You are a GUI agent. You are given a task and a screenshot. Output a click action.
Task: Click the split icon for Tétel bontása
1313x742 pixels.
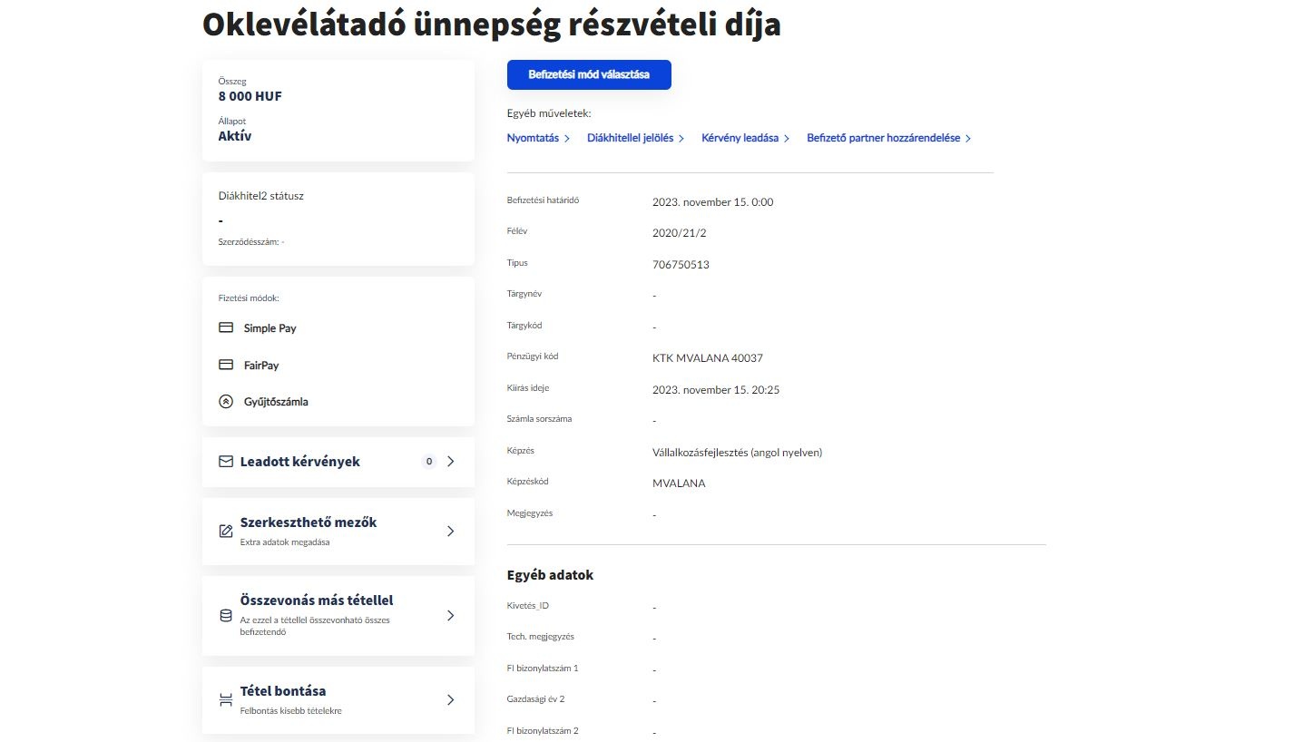(x=226, y=699)
